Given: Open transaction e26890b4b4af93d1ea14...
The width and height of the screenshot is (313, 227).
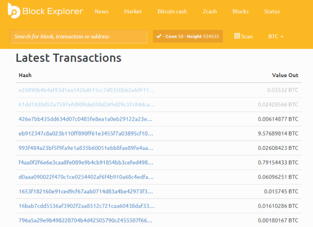Looking at the screenshot, I should pyautogui.click(x=87, y=90).
